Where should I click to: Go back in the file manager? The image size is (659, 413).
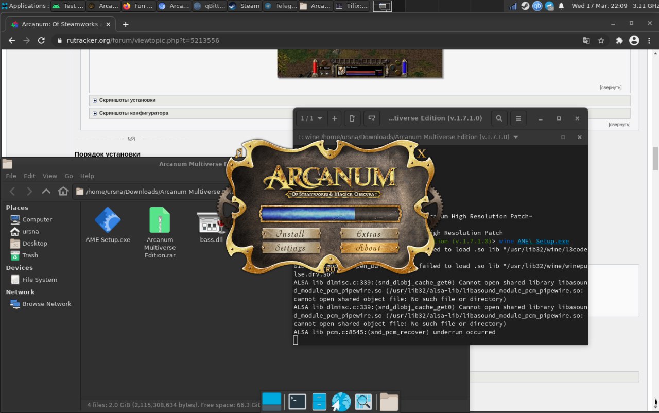(12, 192)
